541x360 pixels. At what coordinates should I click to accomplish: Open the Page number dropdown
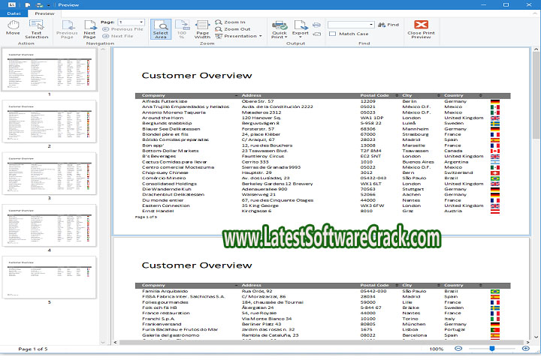[x=141, y=22]
